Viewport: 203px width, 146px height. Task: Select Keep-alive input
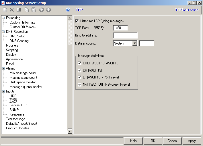click(x=17, y=114)
